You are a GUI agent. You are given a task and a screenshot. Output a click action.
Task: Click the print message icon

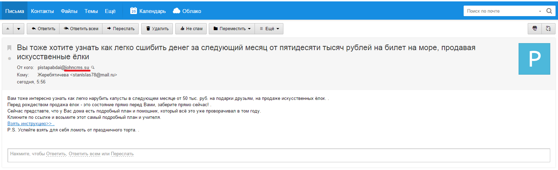point(534,29)
